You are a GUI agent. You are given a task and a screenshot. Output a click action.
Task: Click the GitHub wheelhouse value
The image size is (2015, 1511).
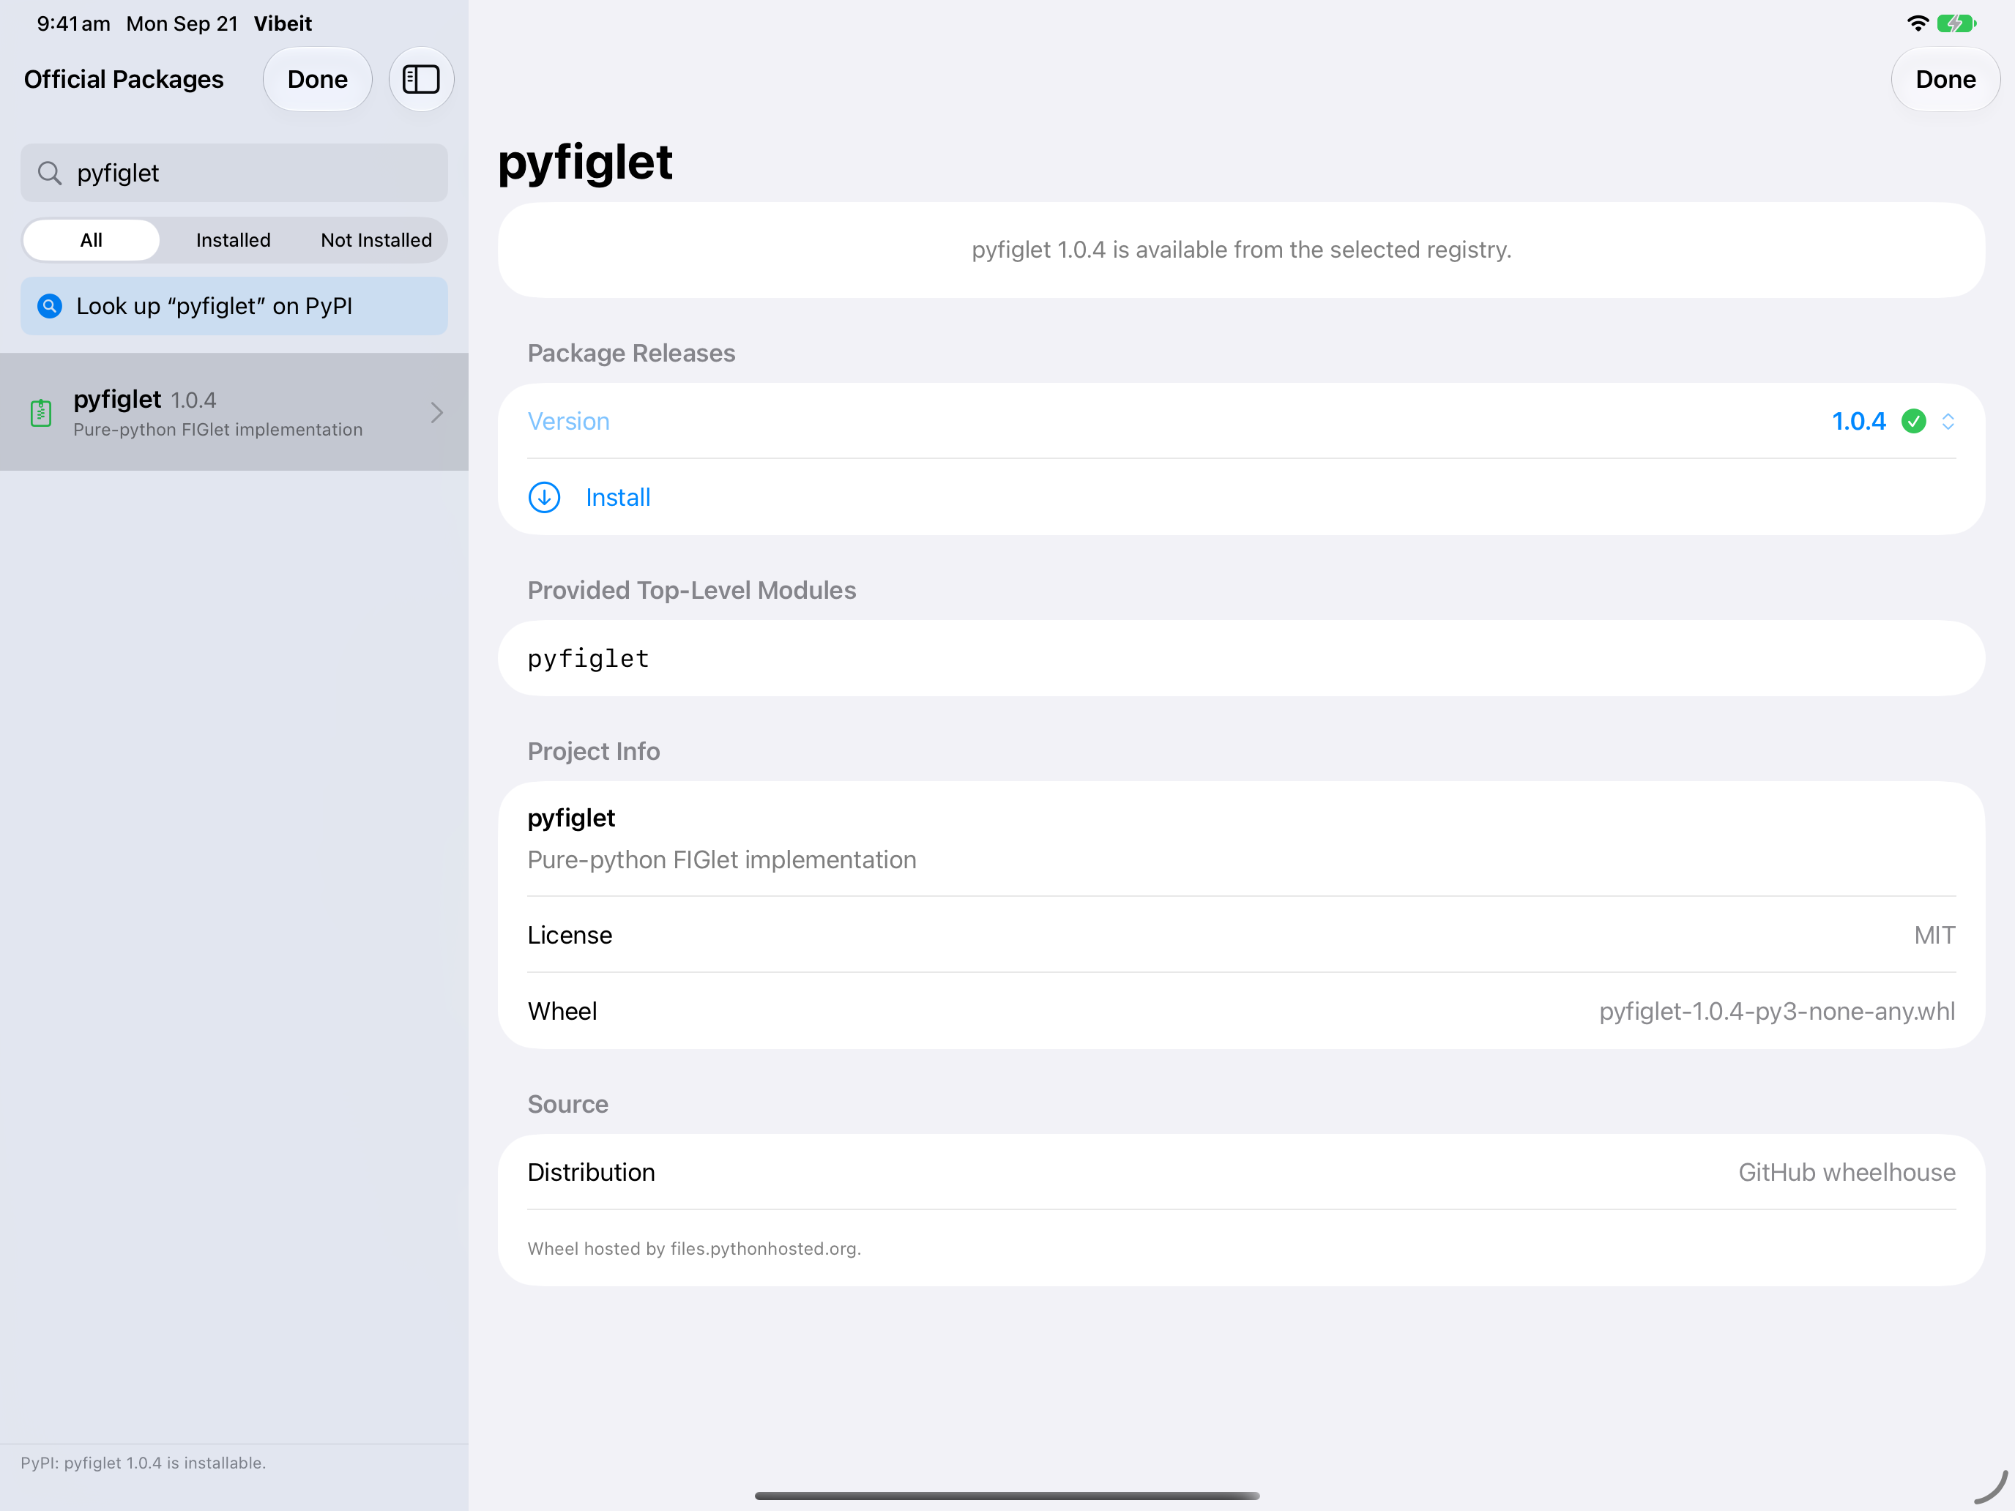1847,1172
